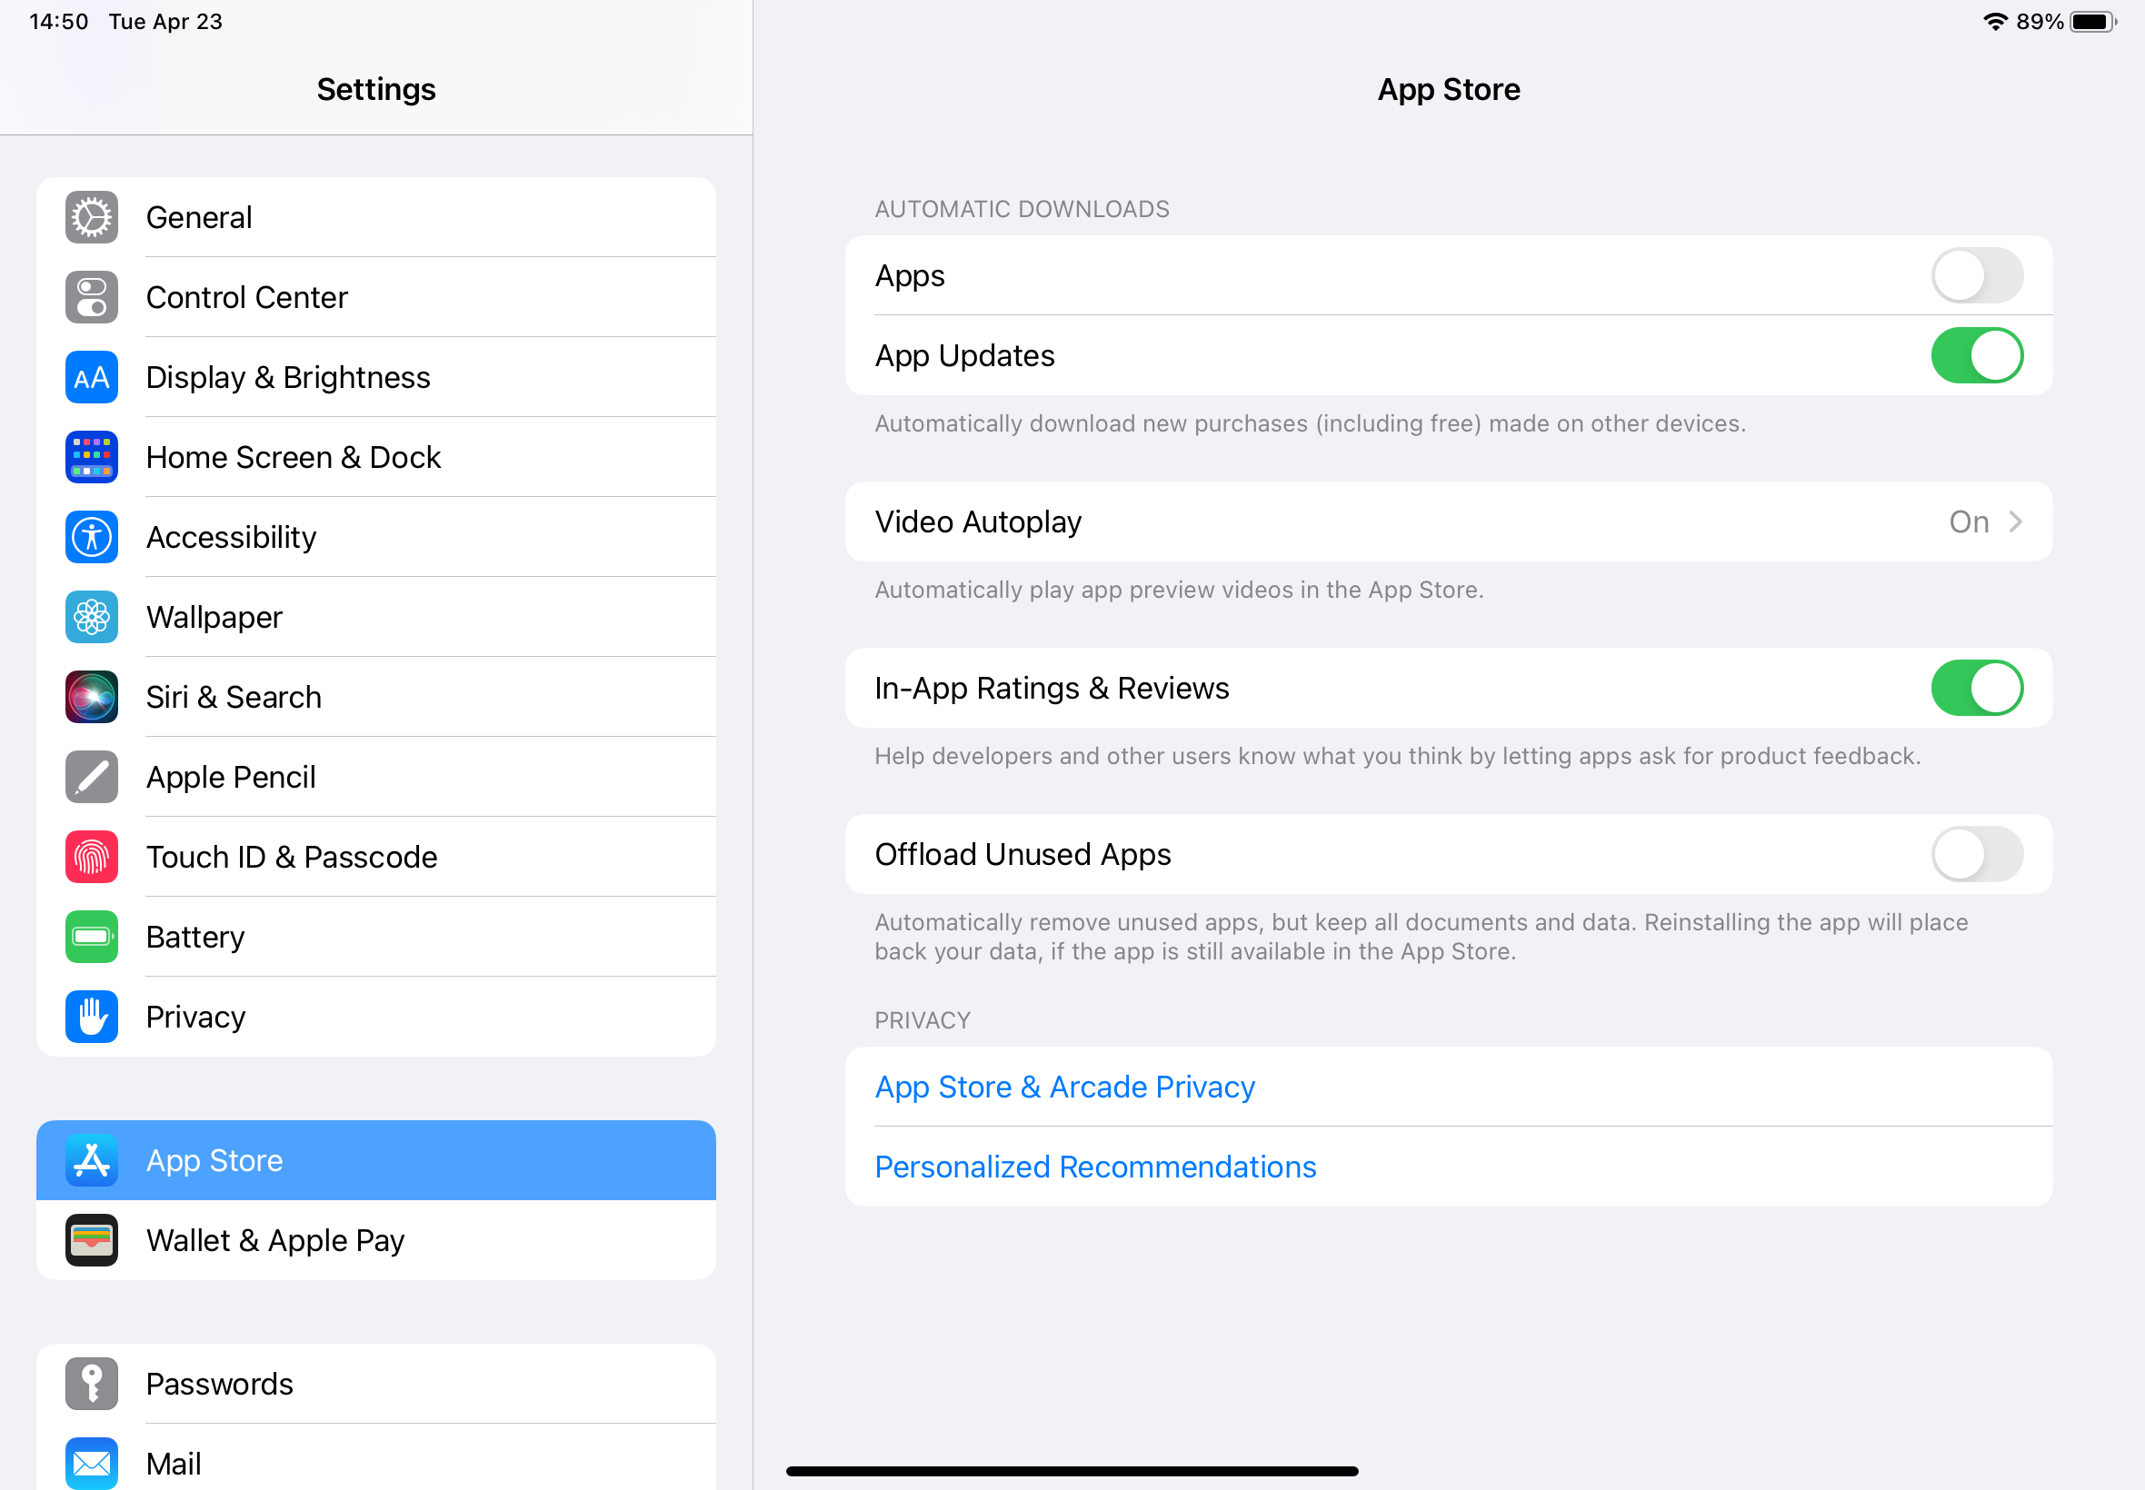Open Video Autoplay options chevron
This screenshot has height=1490, width=2145.
pyautogui.click(x=2015, y=522)
